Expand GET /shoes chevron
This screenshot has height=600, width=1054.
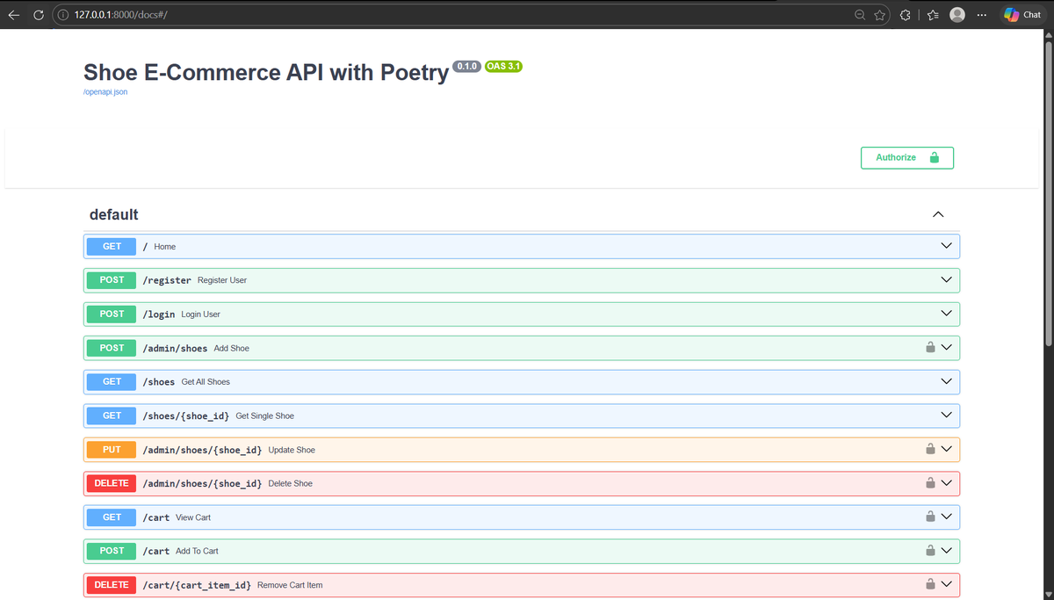946,381
